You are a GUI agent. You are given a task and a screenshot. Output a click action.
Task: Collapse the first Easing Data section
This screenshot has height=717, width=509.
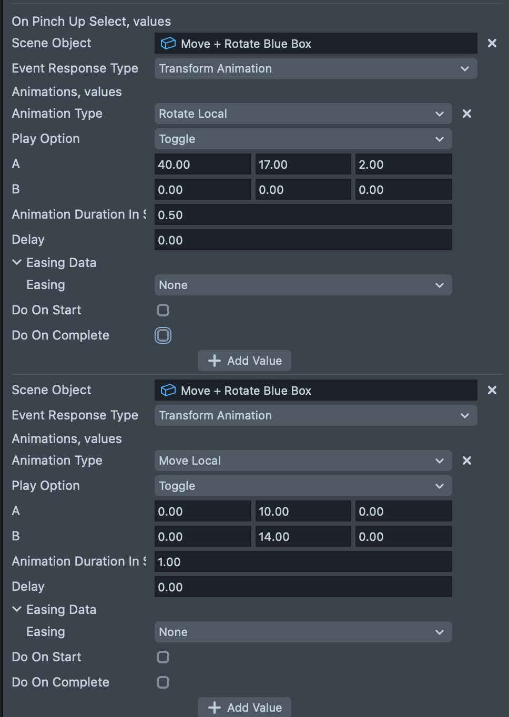click(17, 262)
